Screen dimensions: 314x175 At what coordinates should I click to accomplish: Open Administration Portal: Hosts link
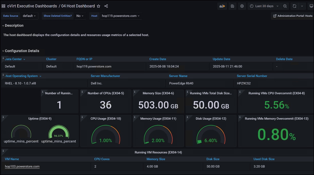[292, 16]
